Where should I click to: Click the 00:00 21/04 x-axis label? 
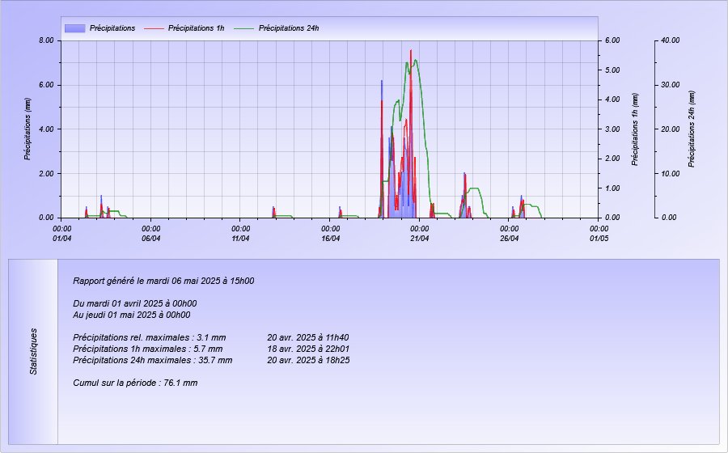click(x=420, y=234)
